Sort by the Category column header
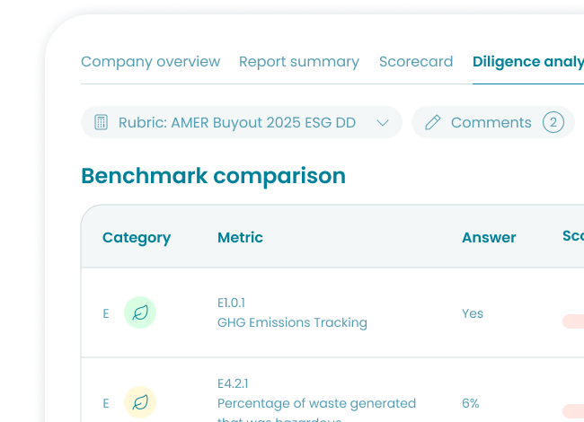Image resolution: width=584 pixels, height=422 pixels. (x=137, y=238)
